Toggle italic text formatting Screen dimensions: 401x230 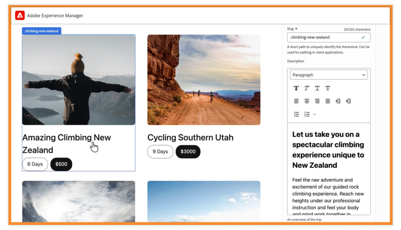point(307,88)
